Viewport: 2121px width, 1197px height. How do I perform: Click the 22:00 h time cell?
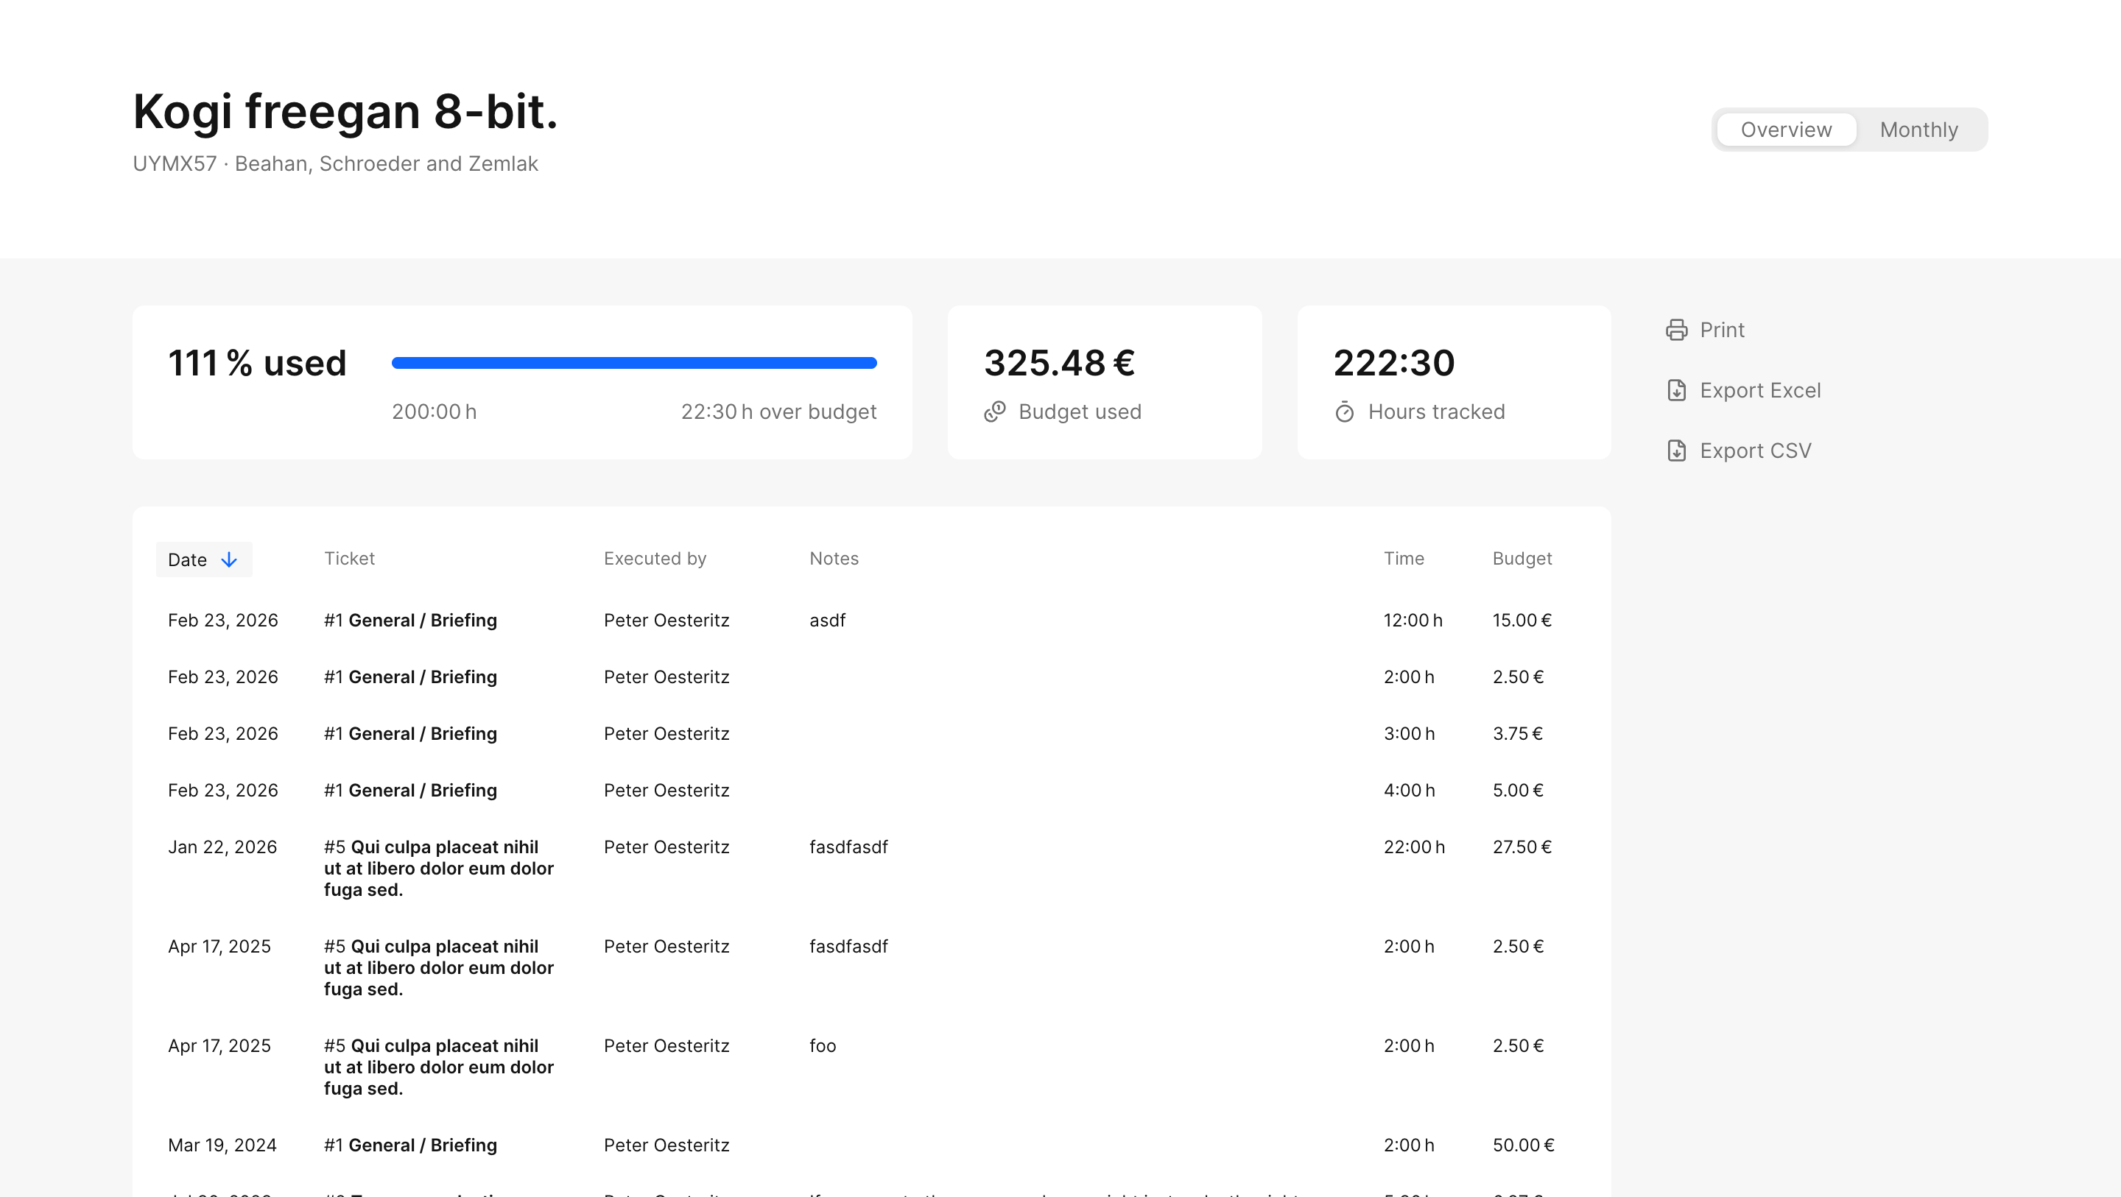(1414, 847)
